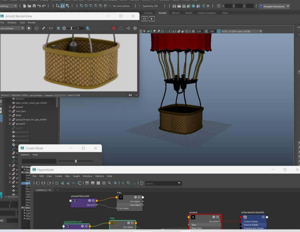Click the 1:1 real size button in RenderView
This screenshot has height=232, width=300.
coord(51,28)
